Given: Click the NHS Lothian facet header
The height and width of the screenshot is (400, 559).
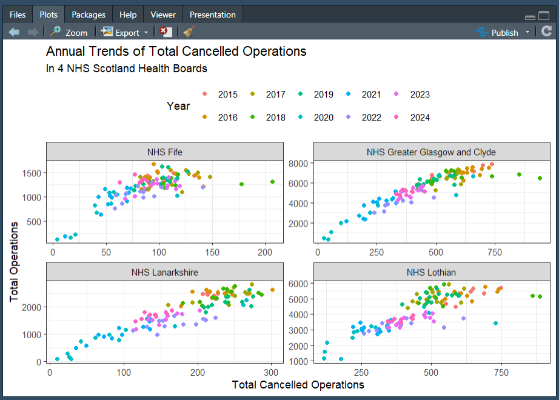Looking at the screenshot, I should pos(431,272).
